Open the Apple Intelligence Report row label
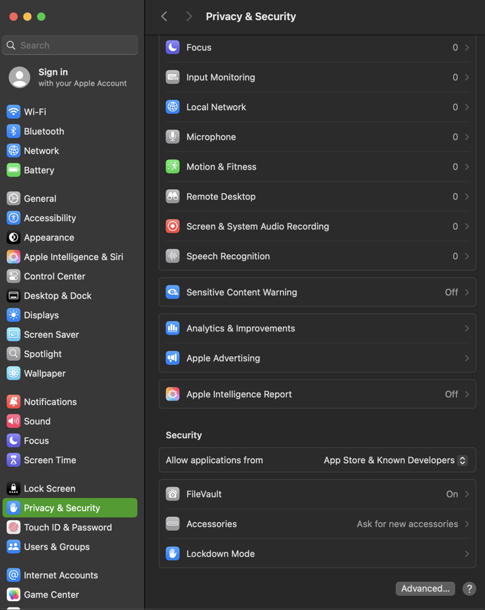The width and height of the screenshot is (485, 610). (x=239, y=394)
